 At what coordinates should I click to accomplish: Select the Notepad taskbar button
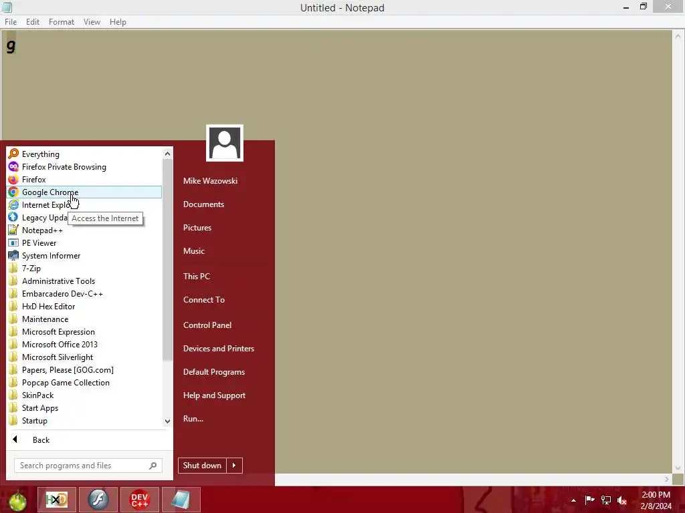pos(181,500)
